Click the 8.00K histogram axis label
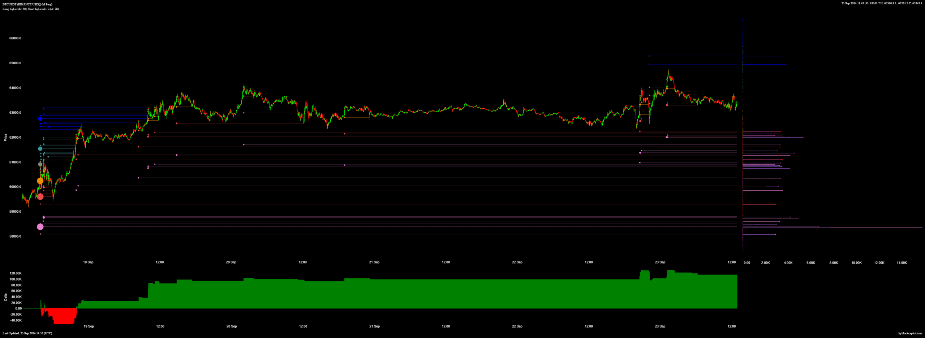The image size is (925, 338). tap(834, 263)
